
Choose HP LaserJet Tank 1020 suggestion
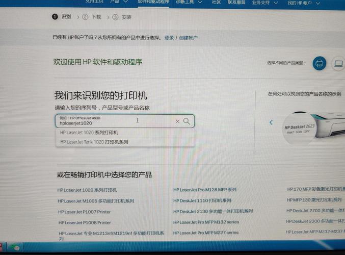tap(94, 142)
